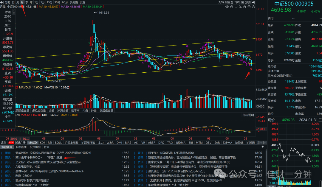Click 加自选 to add to watchlist
322x187 pixels.
tap(229, 2)
